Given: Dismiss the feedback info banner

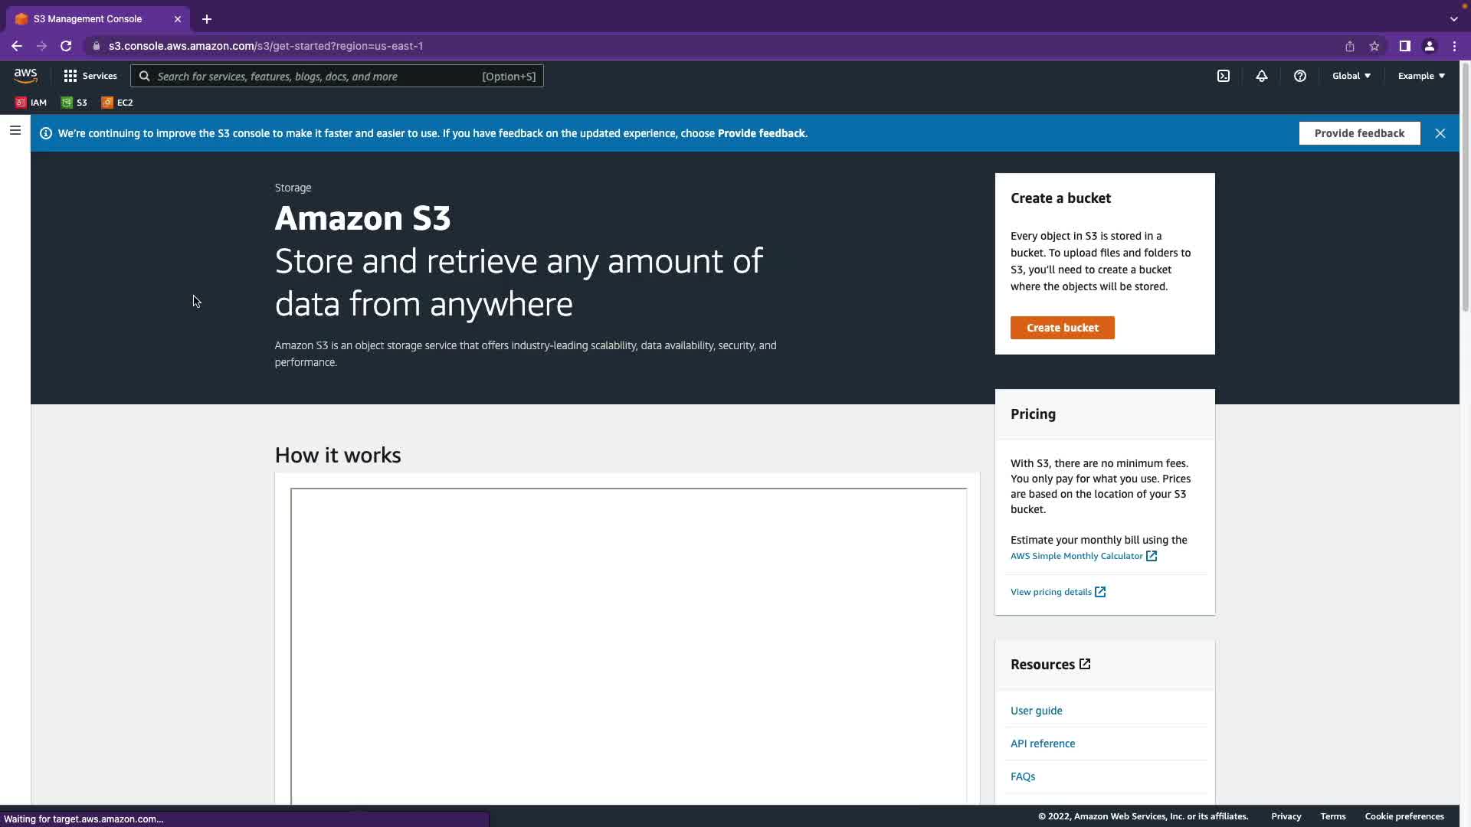Looking at the screenshot, I should pos(1440,133).
